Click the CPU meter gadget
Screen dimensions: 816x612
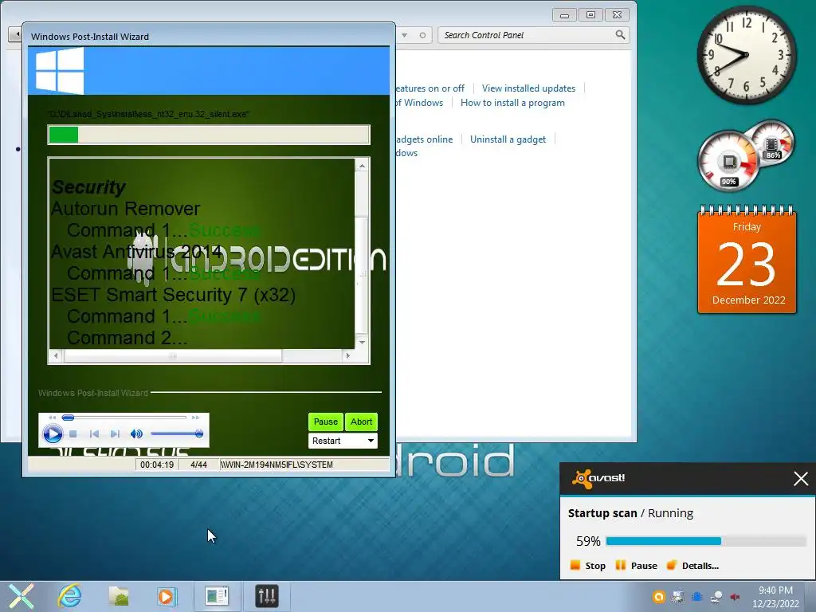(x=730, y=160)
